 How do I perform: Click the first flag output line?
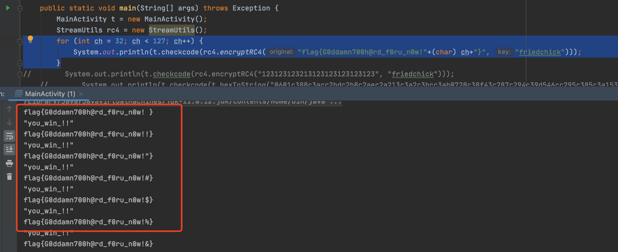tap(88, 112)
